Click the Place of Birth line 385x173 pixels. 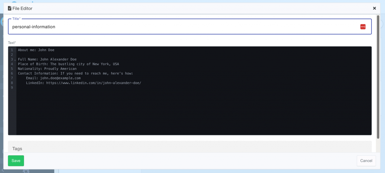pos(68,64)
